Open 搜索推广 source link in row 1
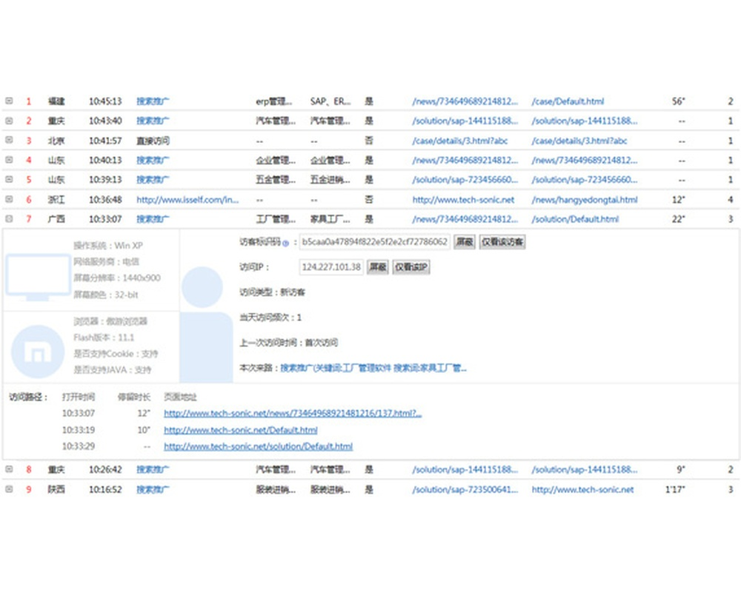This screenshot has height=592, width=741. pos(153,101)
